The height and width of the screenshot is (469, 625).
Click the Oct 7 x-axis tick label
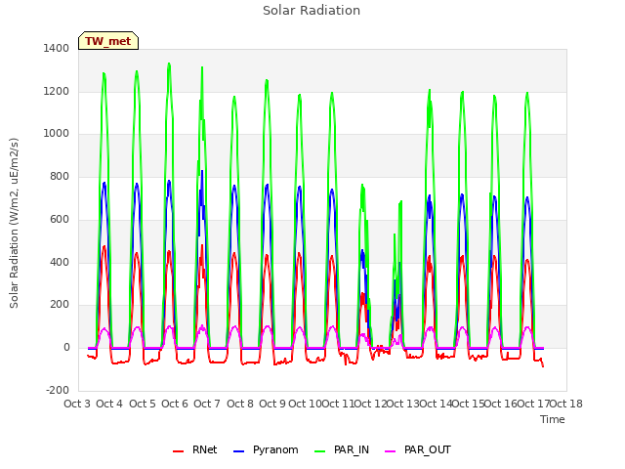pyautogui.click(x=207, y=404)
